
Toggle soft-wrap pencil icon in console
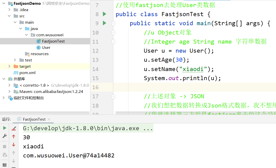pos(14,128)
